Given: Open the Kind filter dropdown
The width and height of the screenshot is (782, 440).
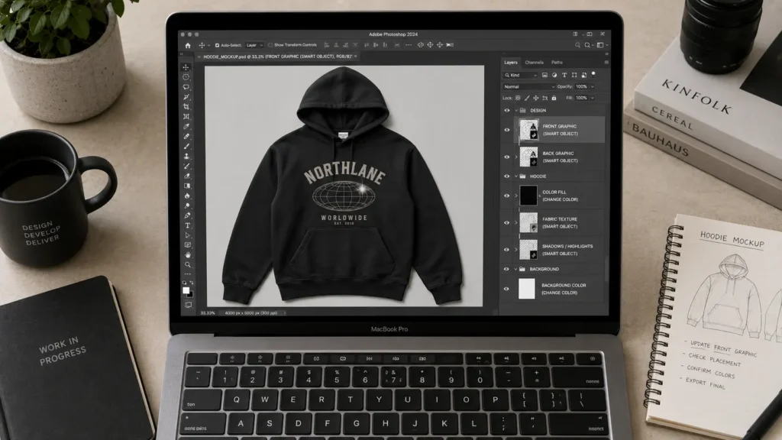Looking at the screenshot, I should [x=521, y=76].
